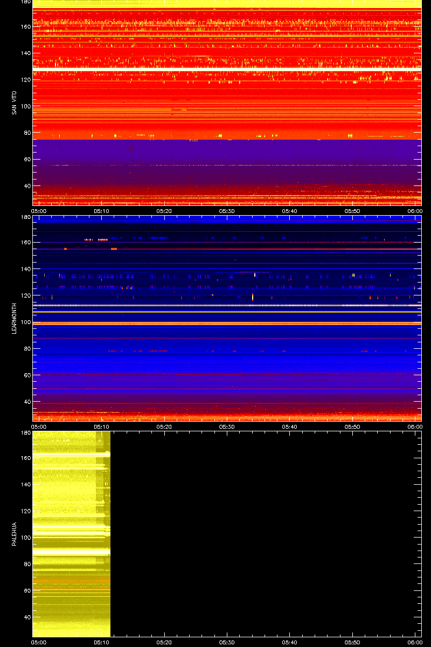Choose the 160 tick label on Palehua axis
Screen dimensions: 431x647
[25, 458]
